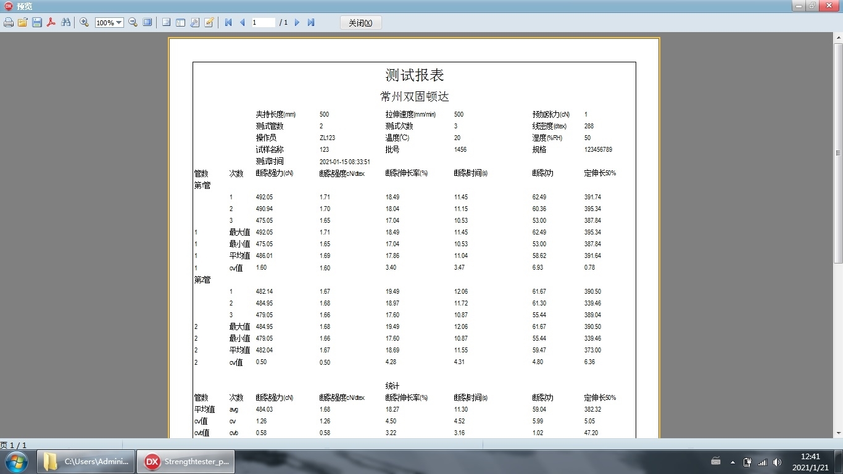843x474 pixels.
Task: Save the report with the floppy disk icon
Action: pyautogui.click(x=37, y=22)
